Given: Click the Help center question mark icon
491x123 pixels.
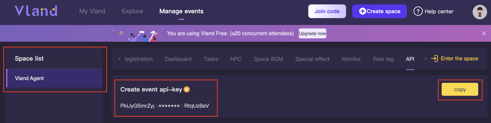Looking at the screenshot, I should 418,11.
